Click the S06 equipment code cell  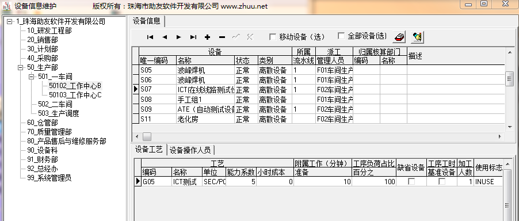click(158, 80)
